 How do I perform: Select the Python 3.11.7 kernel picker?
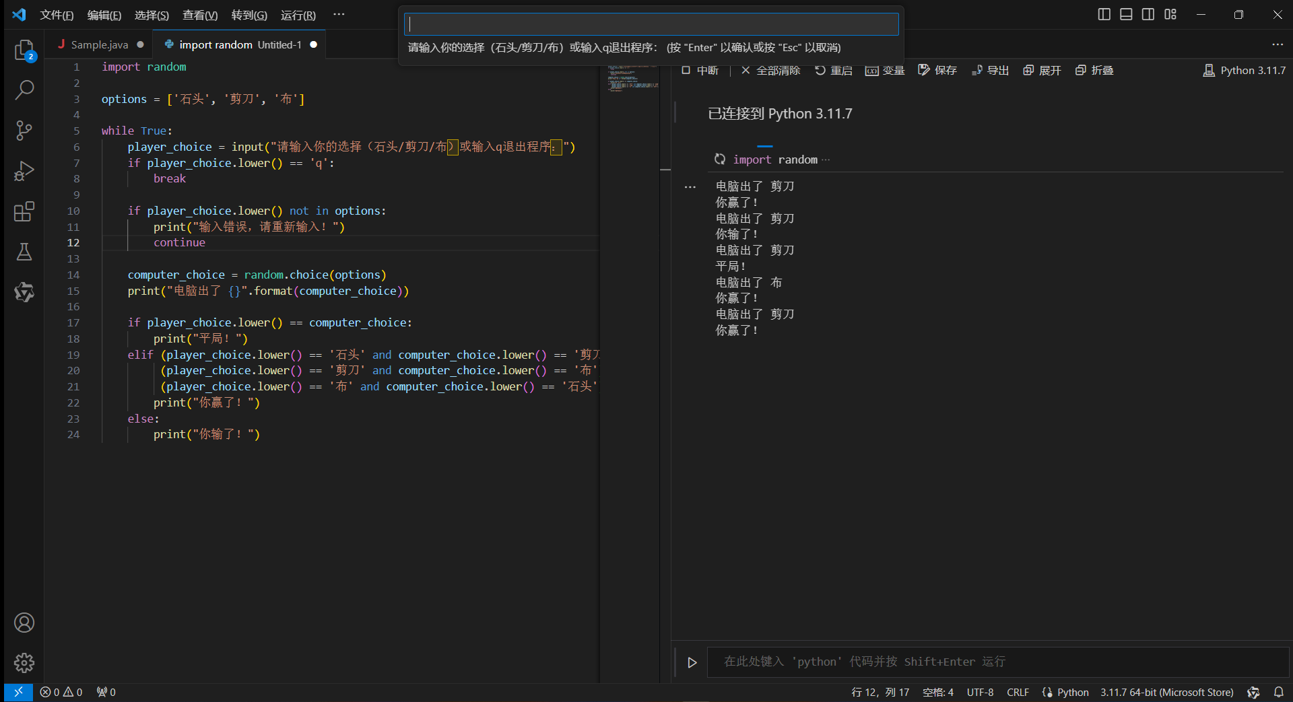point(1245,70)
